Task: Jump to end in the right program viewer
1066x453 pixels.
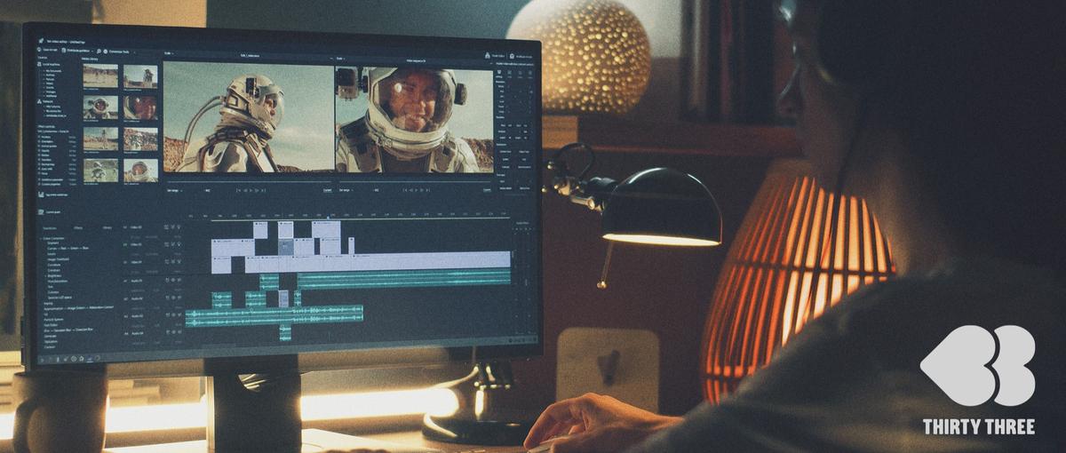Action: (x=428, y=190)
